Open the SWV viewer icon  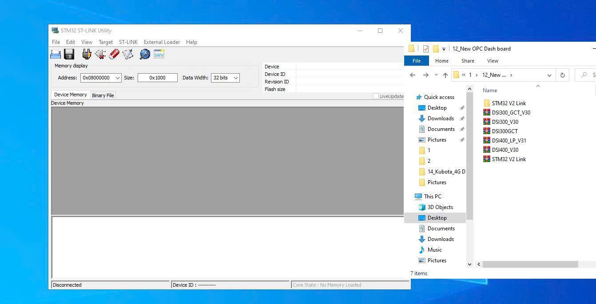(x=159, y=54)
